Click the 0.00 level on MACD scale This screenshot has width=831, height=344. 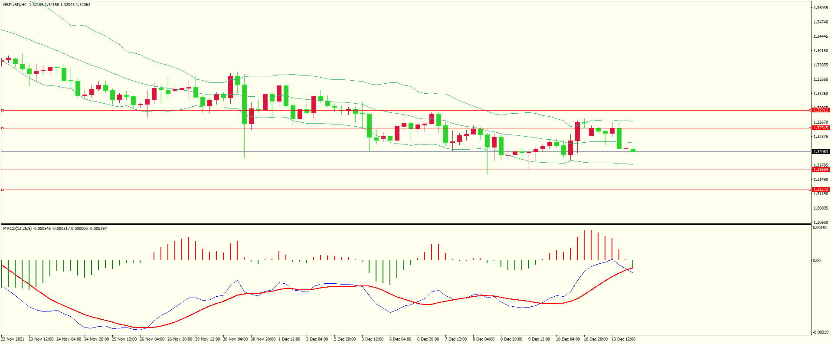tap(817, 261)
